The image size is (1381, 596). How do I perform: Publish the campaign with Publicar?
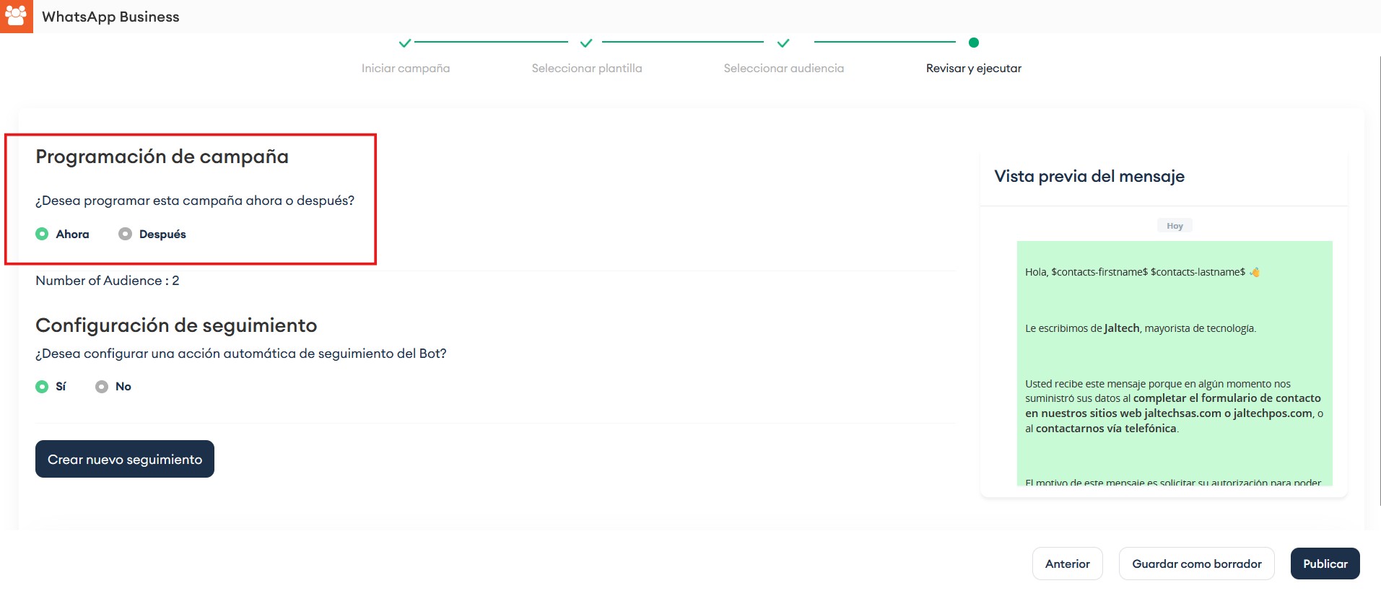[1325, 564]
